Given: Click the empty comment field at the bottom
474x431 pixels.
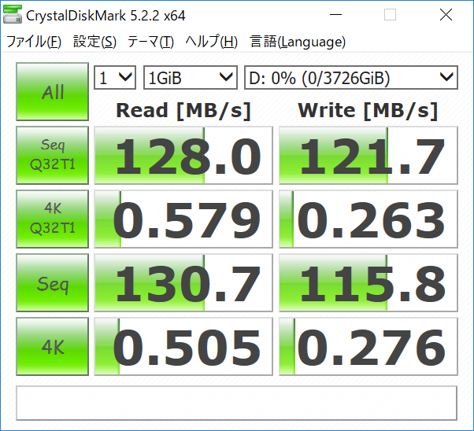Looking at the screenshot, I should point(237,403).
